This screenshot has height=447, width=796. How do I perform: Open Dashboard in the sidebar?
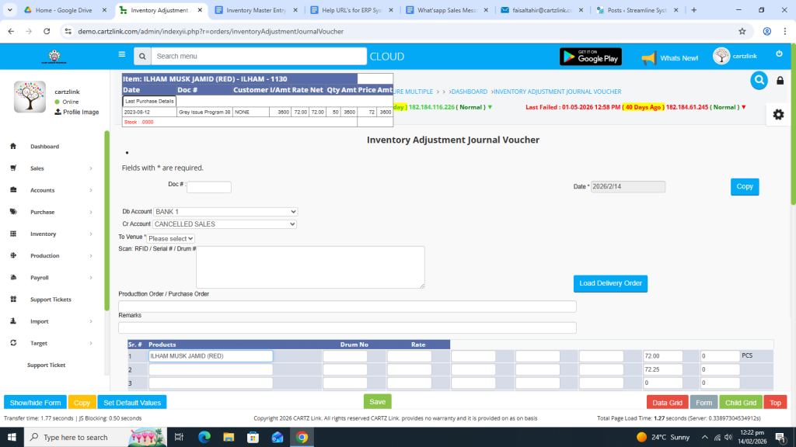click(44, 147)
